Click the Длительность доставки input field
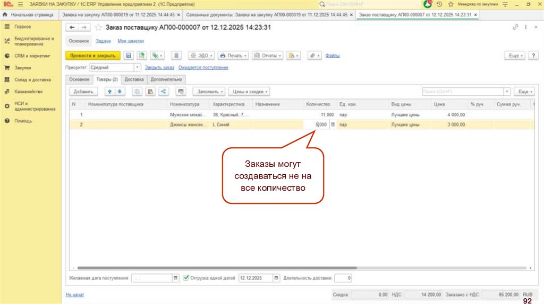This screenshot has width=544, height=304. point(343,278)
